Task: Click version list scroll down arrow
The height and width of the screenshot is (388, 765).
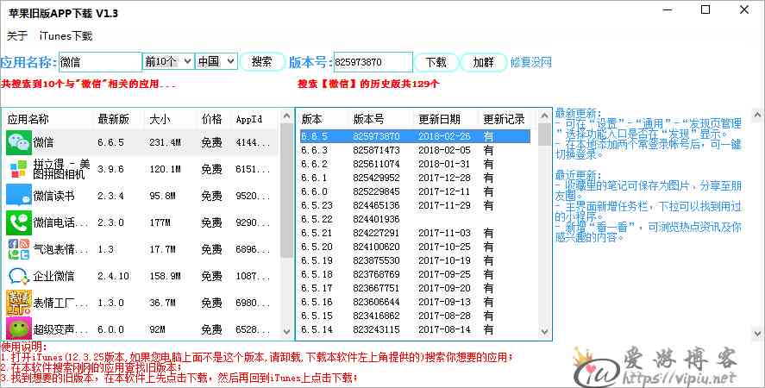Action: coord(544,332)
